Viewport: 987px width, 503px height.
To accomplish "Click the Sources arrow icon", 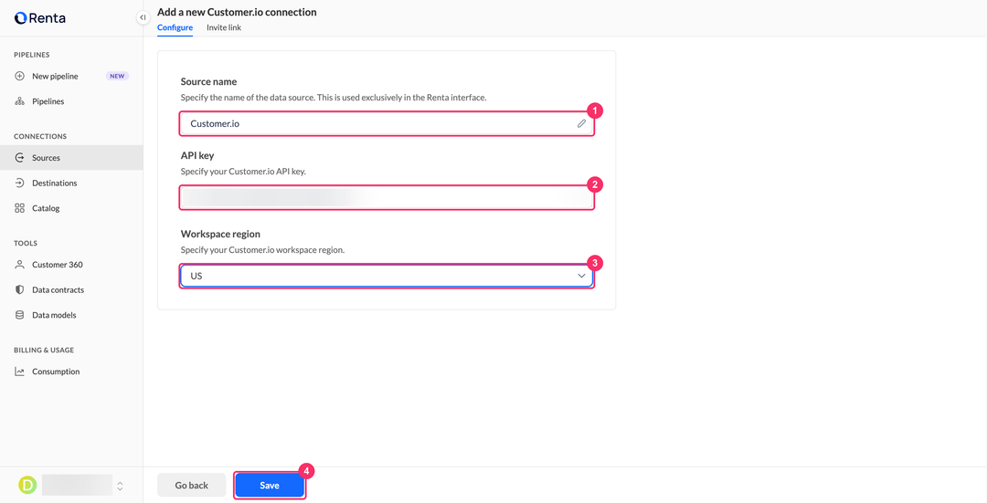I will tap(19, 158).
